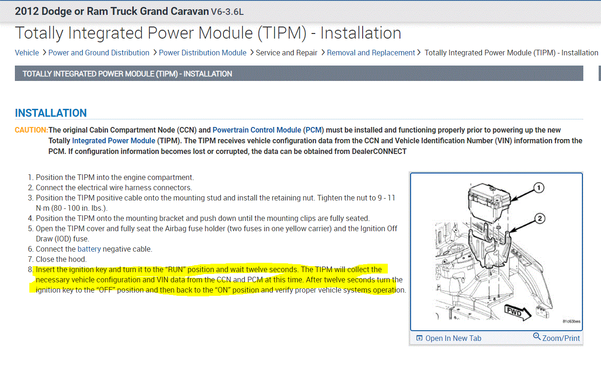This screenshot has height=367, width=601.
Task: Click the gray TOTALLY INTEGRATED POWER MODULE section bar
Action: 299,73
